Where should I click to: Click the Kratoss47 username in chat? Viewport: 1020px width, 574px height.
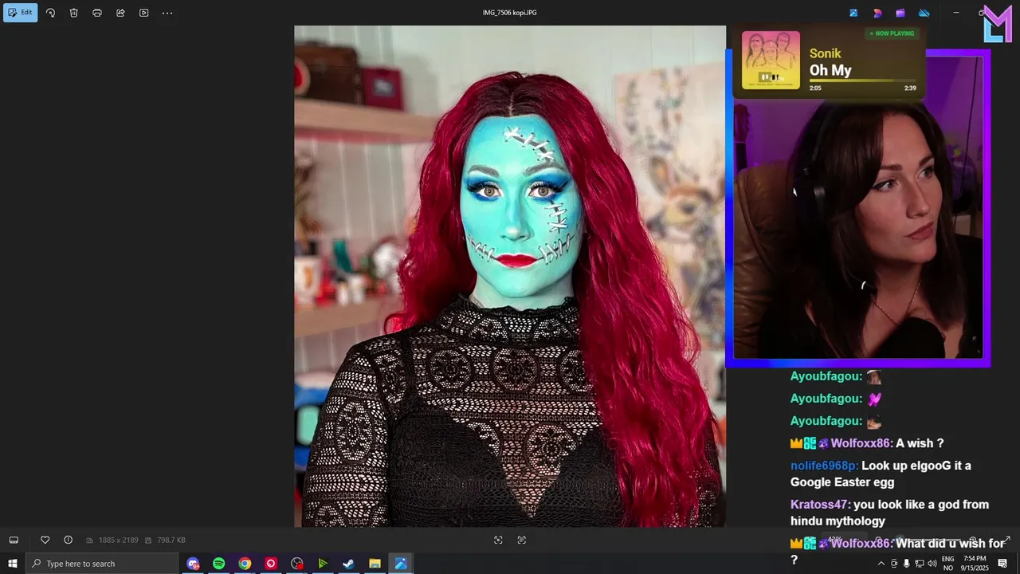(x=821, y=505)
